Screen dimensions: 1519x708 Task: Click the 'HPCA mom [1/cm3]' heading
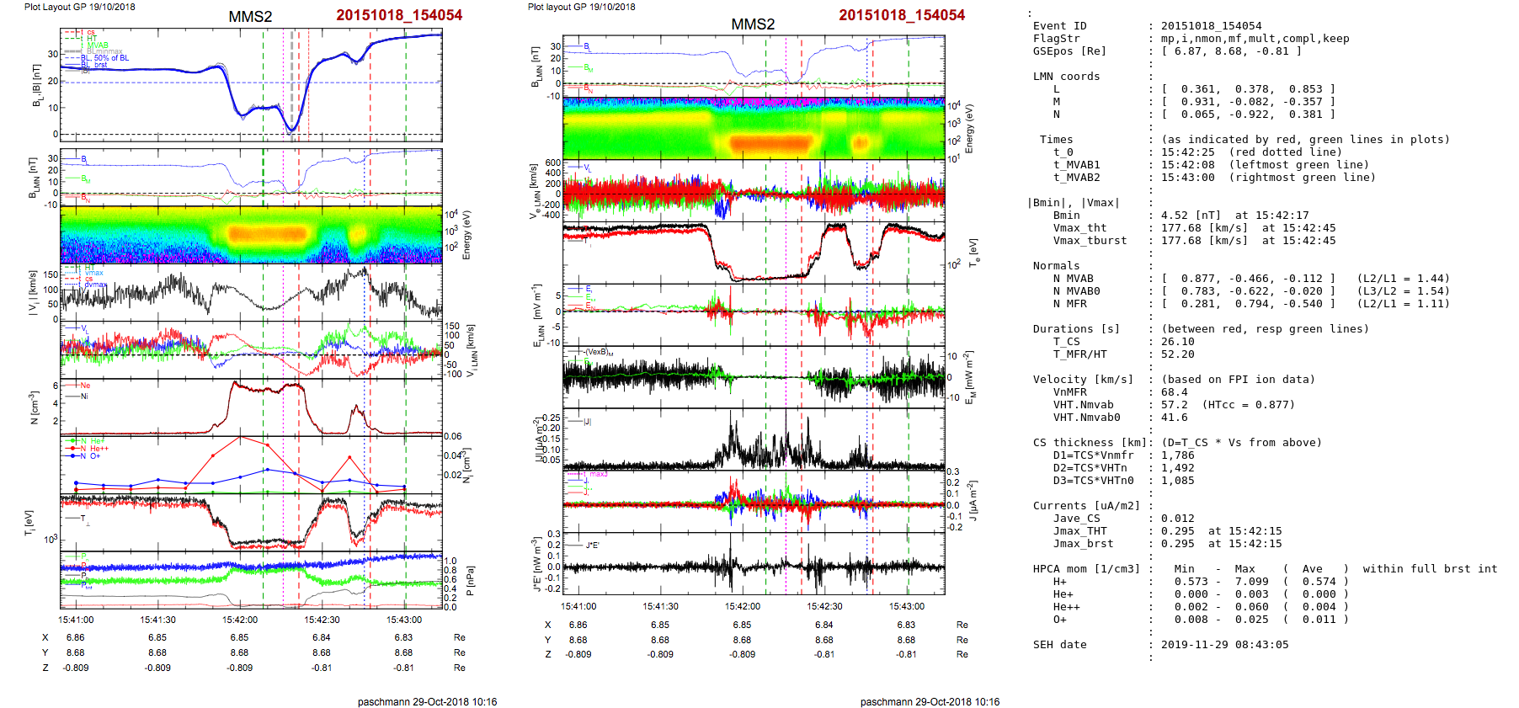pyautogui.click(x=1086, y=569)
